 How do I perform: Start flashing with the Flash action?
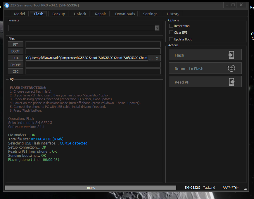click(205, 55)
